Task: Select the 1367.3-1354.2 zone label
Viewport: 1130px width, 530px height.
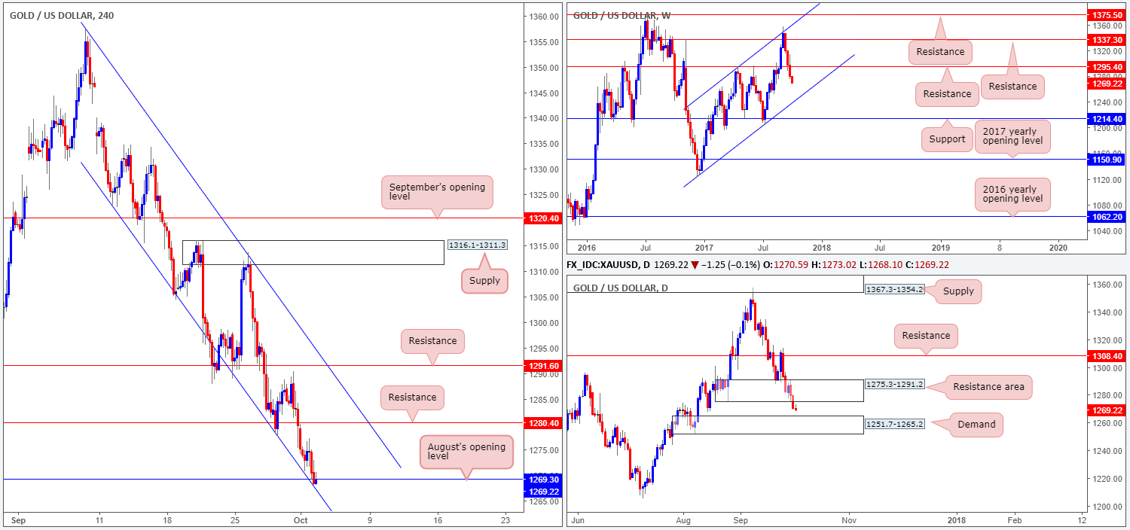Action: click(x=894, y=289)
